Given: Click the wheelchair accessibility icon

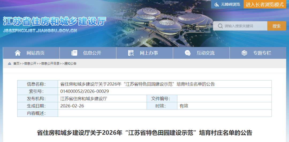Looking at the screenshot, I should pos(216,5).
